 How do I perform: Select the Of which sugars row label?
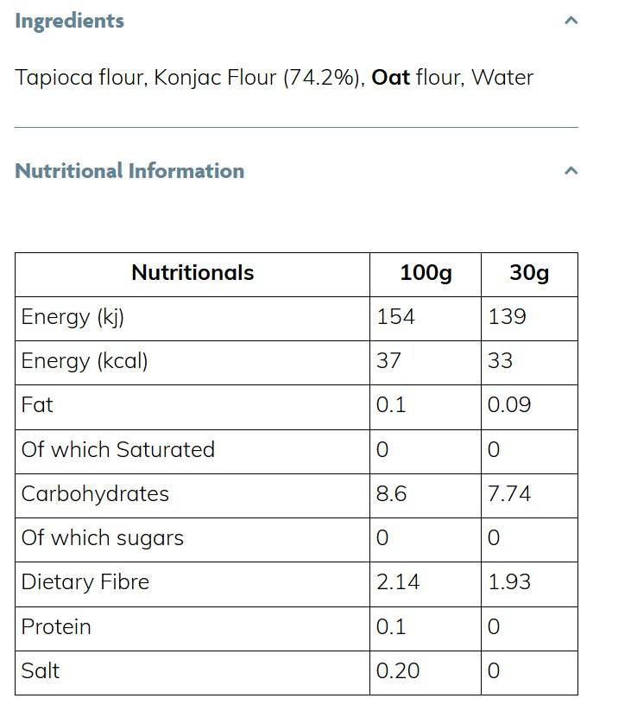point(103,538)
